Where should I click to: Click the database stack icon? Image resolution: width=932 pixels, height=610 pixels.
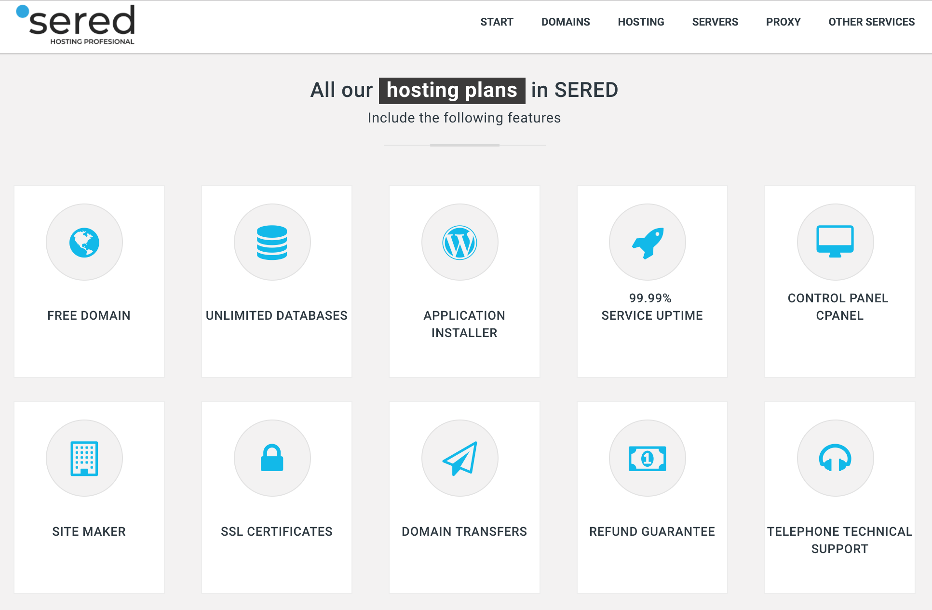point(272,243)
